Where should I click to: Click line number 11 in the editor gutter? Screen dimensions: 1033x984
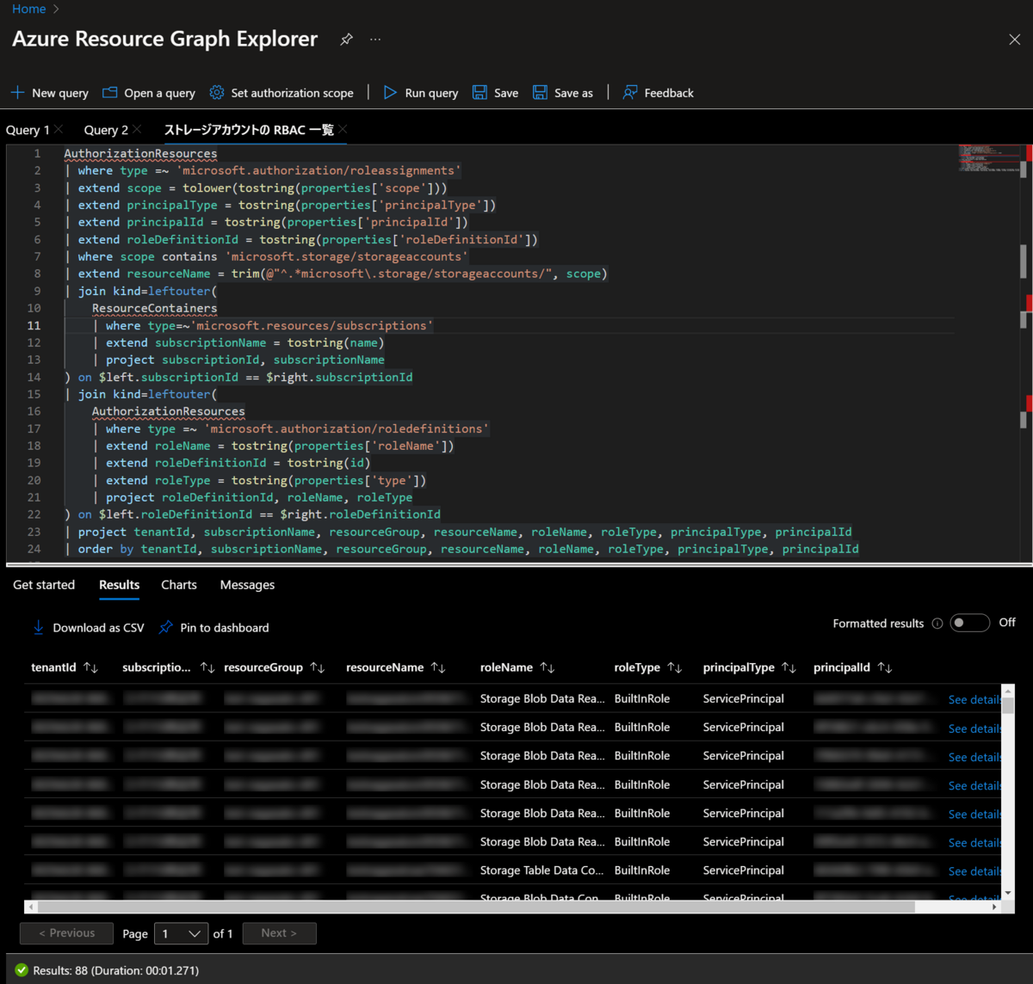tap(34, 325)
